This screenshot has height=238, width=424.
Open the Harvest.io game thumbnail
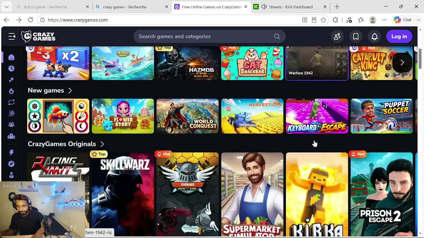coord(252,116)
